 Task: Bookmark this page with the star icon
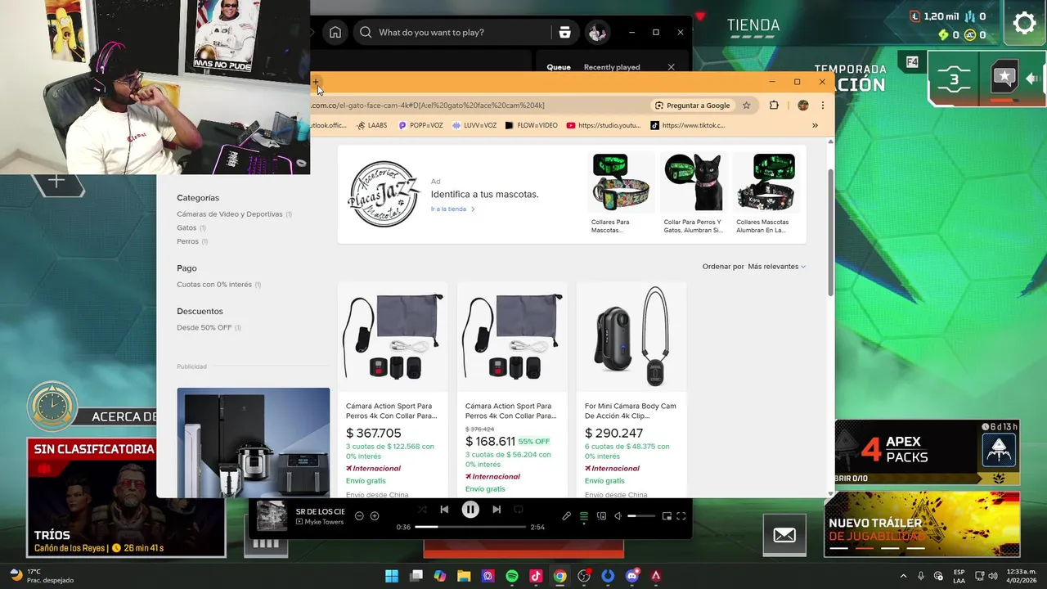coord(747,106)
